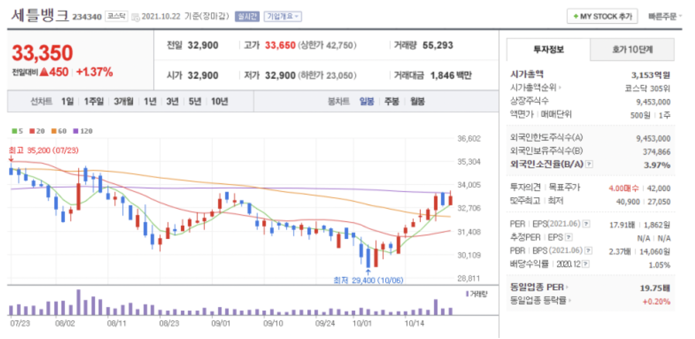Screen dimensions: 695x339
Task: Select the 일봉 candlestick chart
Action: click(x=367, y=101)
